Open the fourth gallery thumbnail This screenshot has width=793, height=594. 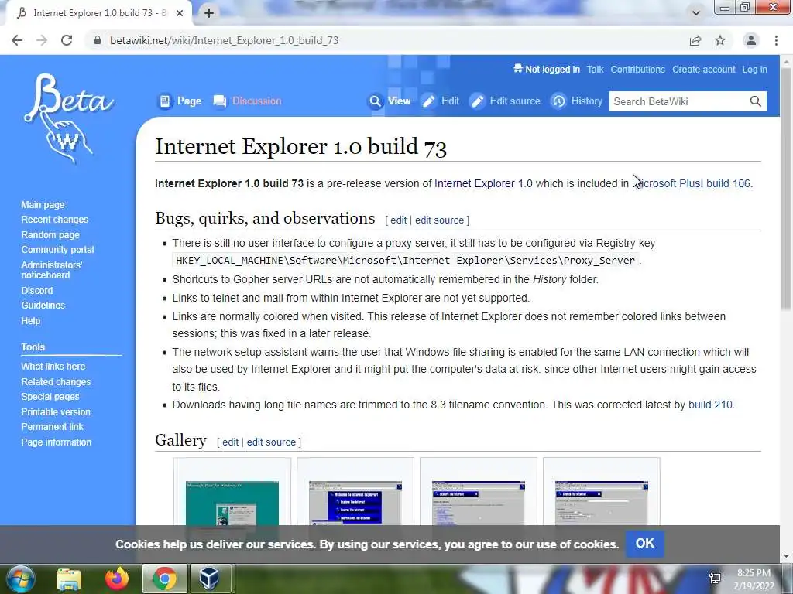pos(601,504)
